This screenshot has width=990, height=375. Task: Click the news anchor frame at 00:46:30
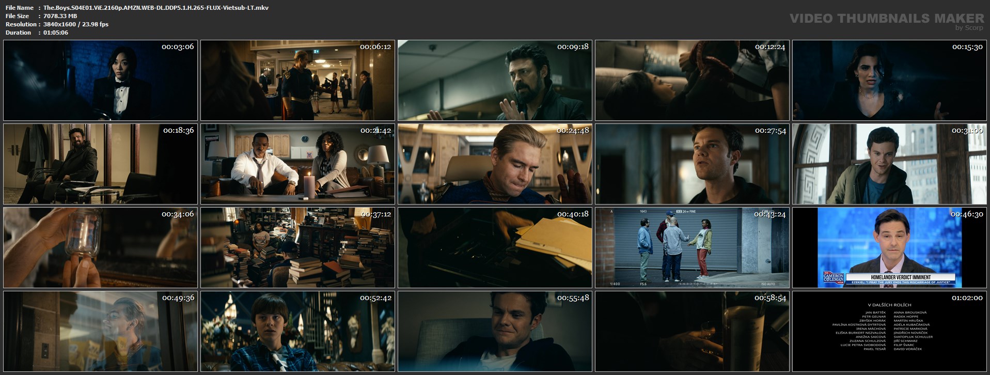pyautogui.click(x=889, y=248)
